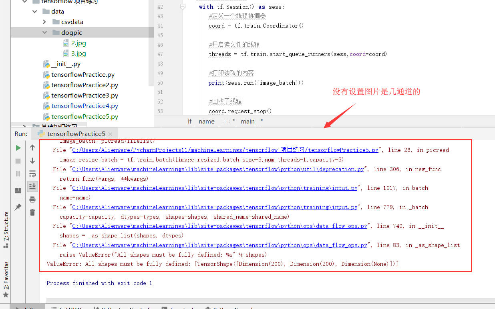Jump up the stack trace with the up arrow

coord(32,148)
